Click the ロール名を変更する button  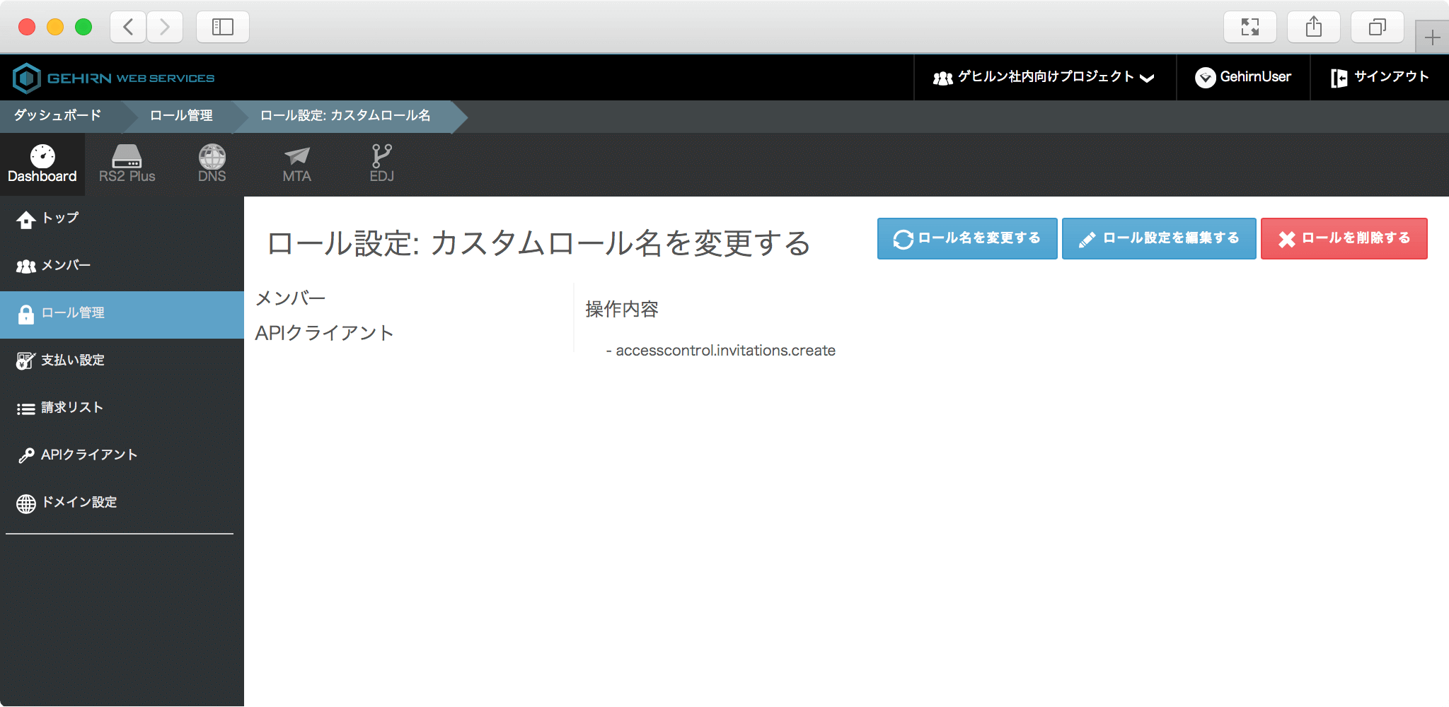[x=966, y=238]
